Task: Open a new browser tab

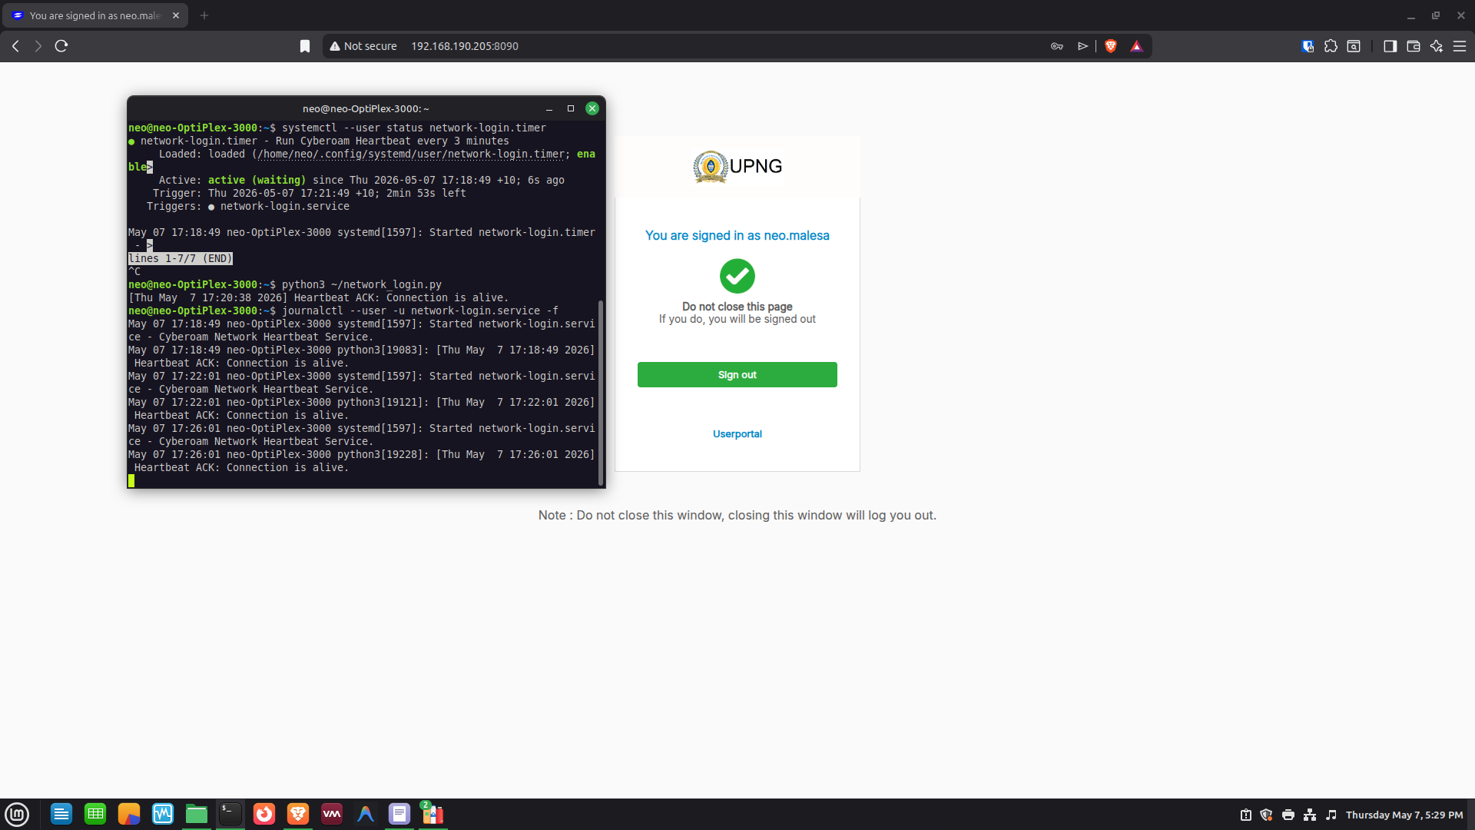Action: coord(204,15)
